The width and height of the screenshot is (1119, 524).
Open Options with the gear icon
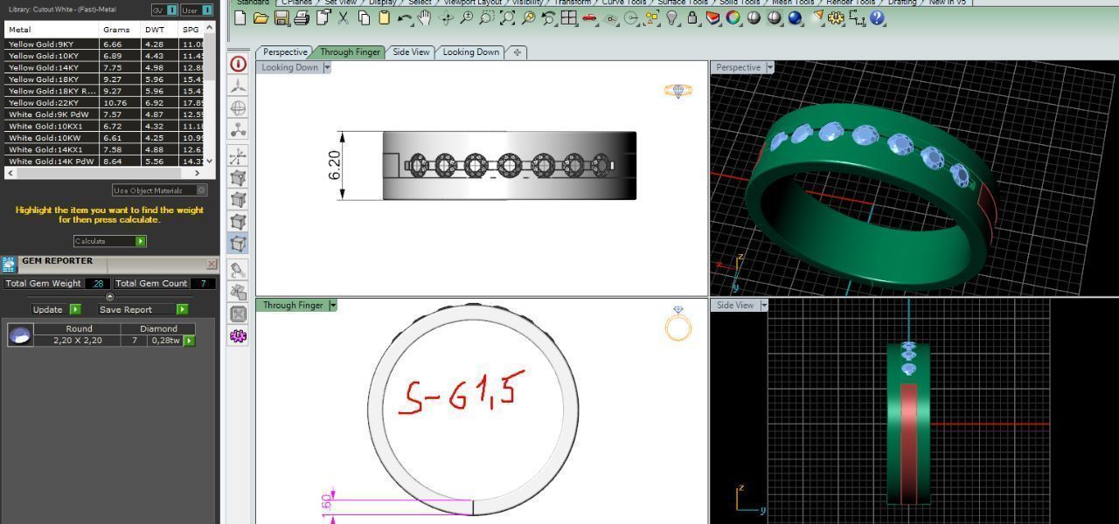coord(837,17)
